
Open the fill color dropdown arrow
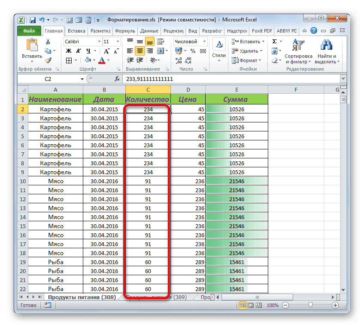coord(94,60)
